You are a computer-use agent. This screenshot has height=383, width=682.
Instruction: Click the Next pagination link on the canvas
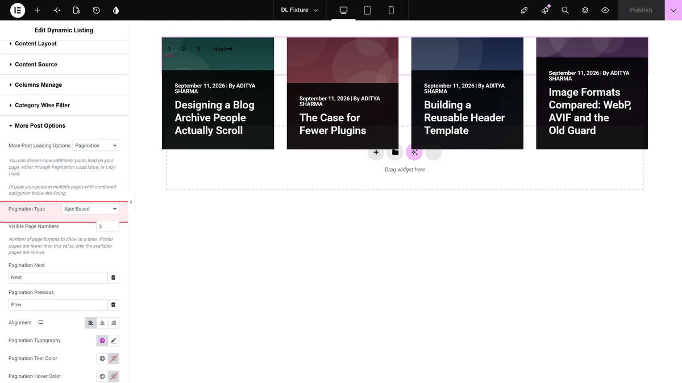(x=223, y=49)
